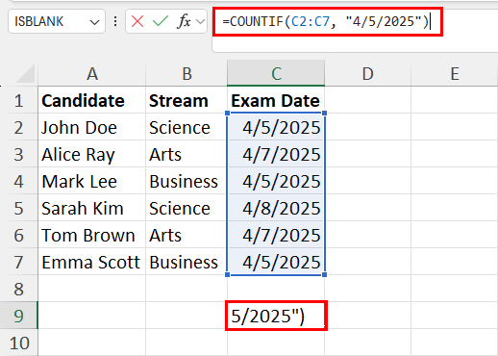Select the John Doe cell
The image size is (498, 356).
tap(92, 127)
